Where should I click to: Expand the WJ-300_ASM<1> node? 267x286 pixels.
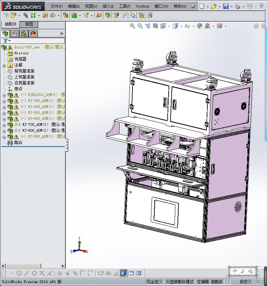click(4, 102)
